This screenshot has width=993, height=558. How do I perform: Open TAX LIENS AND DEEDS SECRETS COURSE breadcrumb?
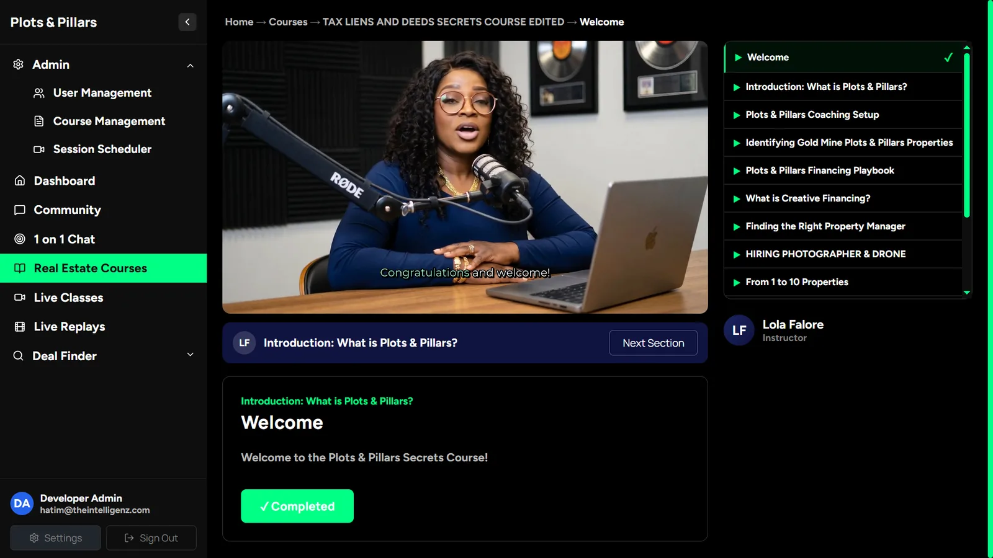(443, 22)
